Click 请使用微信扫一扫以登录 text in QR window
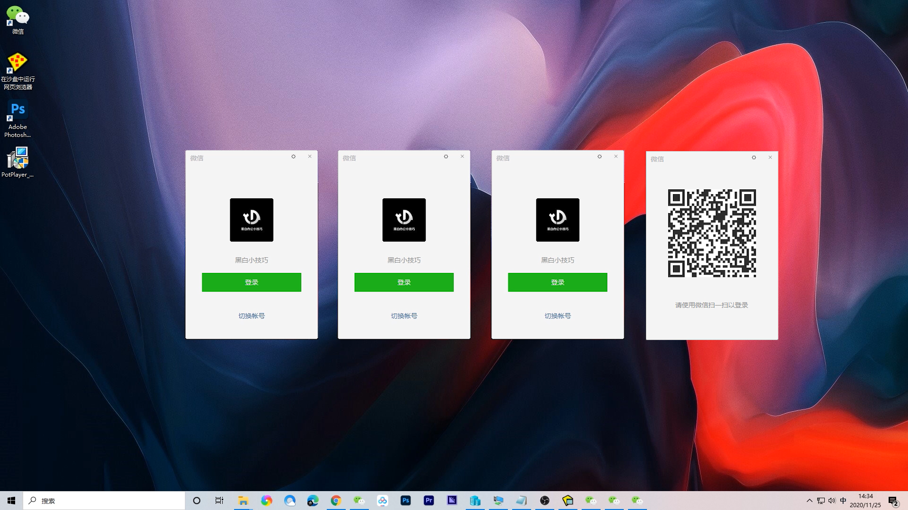908x510 pixels. coord(712,305)
